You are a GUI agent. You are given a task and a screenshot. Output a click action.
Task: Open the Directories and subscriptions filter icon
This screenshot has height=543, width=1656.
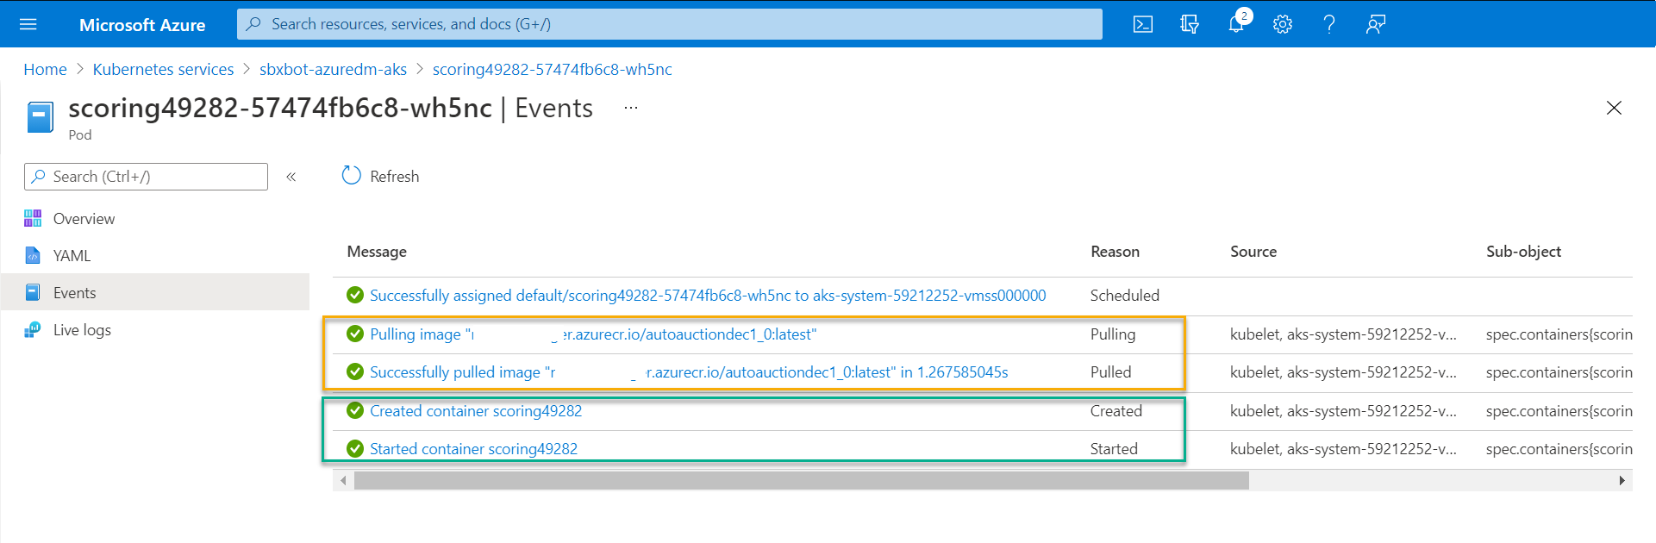click(x=1190, y=24)
